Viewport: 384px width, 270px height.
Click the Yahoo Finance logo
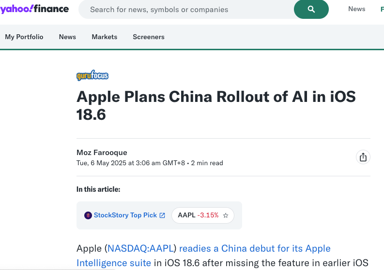point(34,9)
